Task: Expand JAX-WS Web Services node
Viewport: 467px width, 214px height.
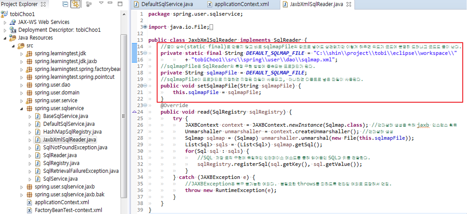Action: coord(5,22)
